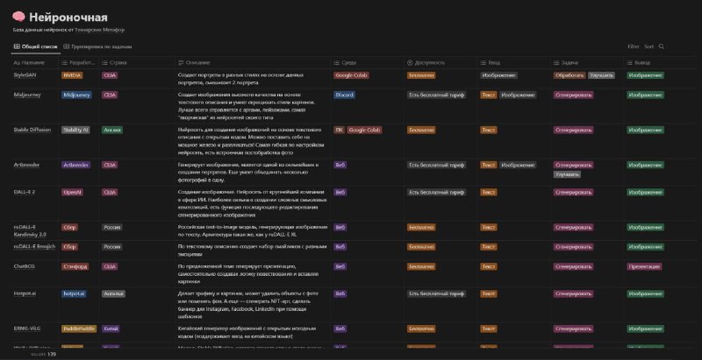This screenshot has height=360, width=702.
Task: Click the Вход column header icon
Action: pos(484,63)
